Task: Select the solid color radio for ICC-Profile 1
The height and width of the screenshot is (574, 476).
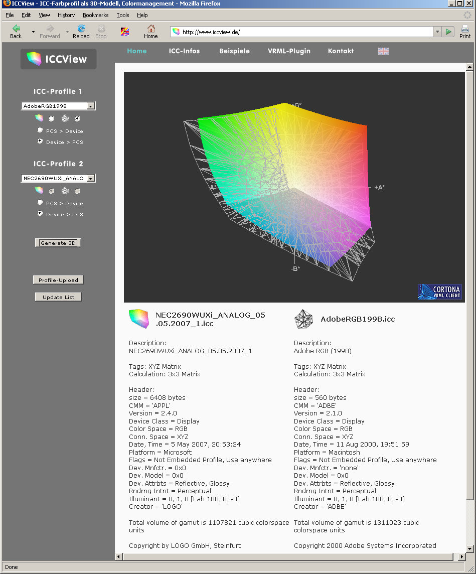Action: click(51, 119)
